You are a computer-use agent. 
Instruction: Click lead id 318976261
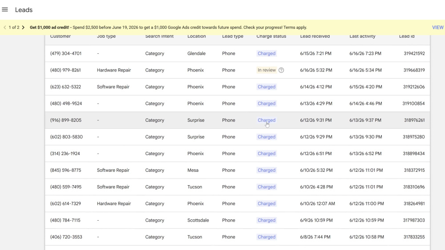pos(414,120)
